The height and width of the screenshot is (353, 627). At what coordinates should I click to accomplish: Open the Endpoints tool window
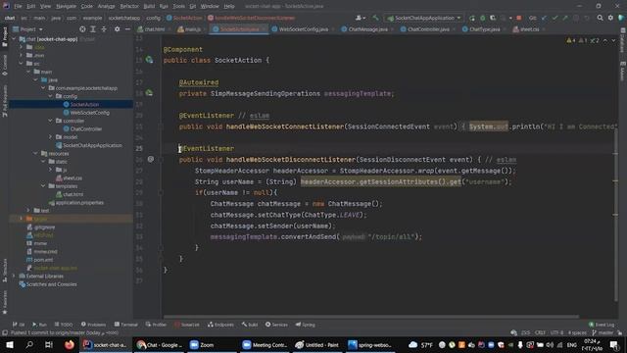[x=220, y=325]
